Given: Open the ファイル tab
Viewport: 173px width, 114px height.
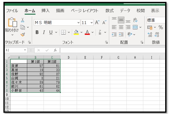Looking at the screenshot, I should pos(12,11).
